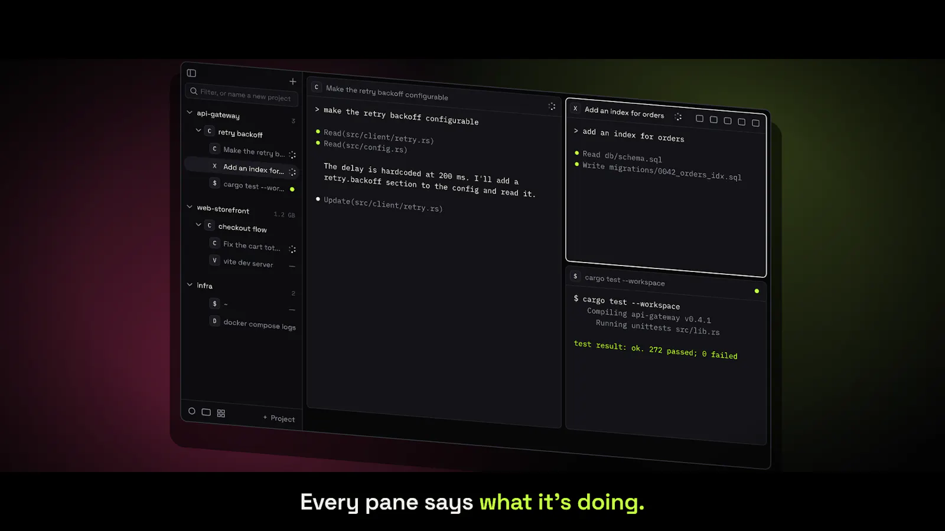The height and width of the screenshot is (531, 945).
Task: Click the spinner on 'Add an index for...' row
Action: (x=292, y=172)
